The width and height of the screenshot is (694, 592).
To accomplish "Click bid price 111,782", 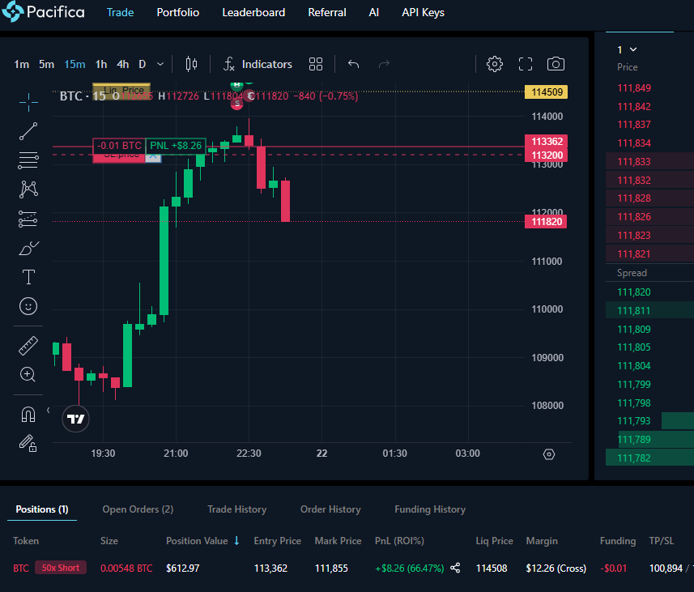I will 634,458.
